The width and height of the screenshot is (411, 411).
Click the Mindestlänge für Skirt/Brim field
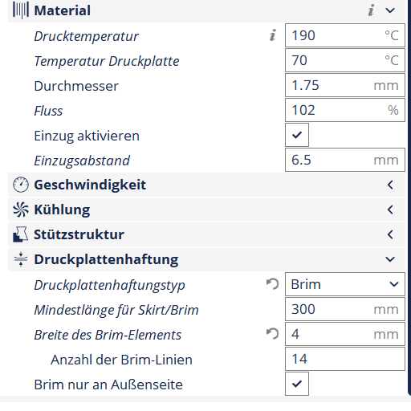[345, 309]
